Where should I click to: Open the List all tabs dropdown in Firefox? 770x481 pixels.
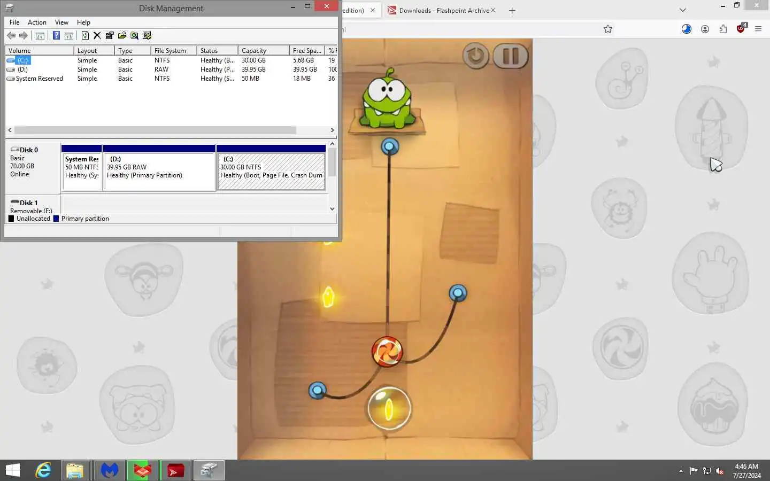click(683, 10)
